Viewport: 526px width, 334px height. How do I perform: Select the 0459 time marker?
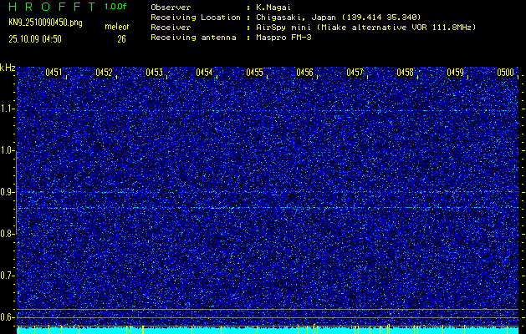(455, 73)
